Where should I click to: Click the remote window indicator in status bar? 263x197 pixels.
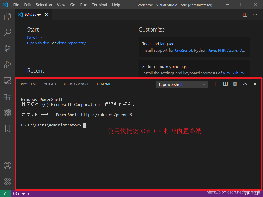pyautogui.click(x=5, y=194)
